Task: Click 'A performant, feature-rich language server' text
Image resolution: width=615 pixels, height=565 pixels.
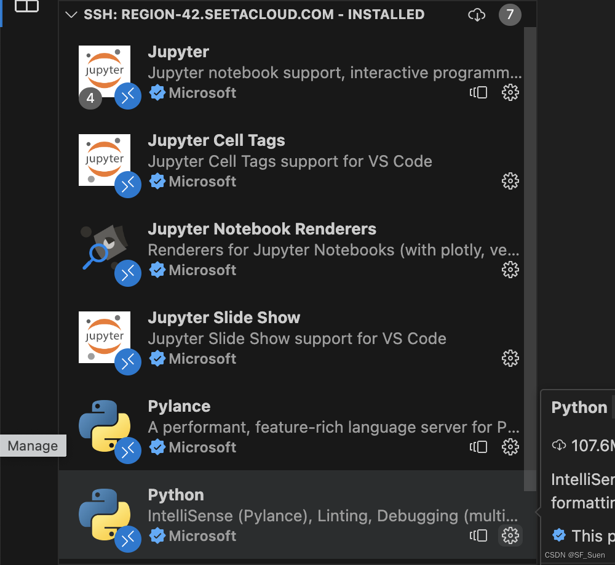Action: click(x=334, y=427)
